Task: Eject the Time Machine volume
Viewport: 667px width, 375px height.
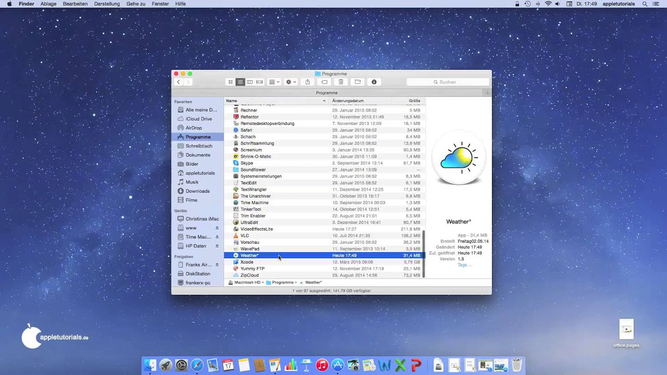Action: 217,237
